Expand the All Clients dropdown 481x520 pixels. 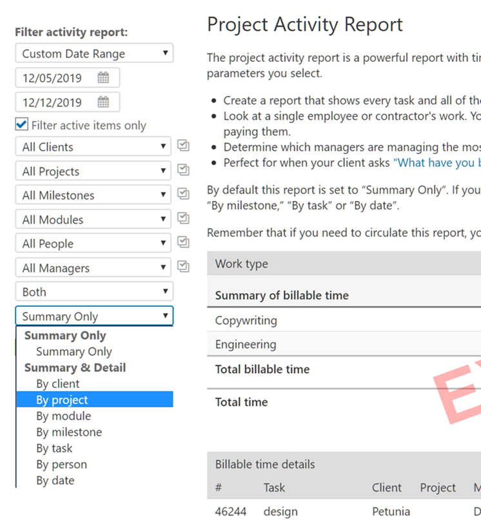point(93,147)
